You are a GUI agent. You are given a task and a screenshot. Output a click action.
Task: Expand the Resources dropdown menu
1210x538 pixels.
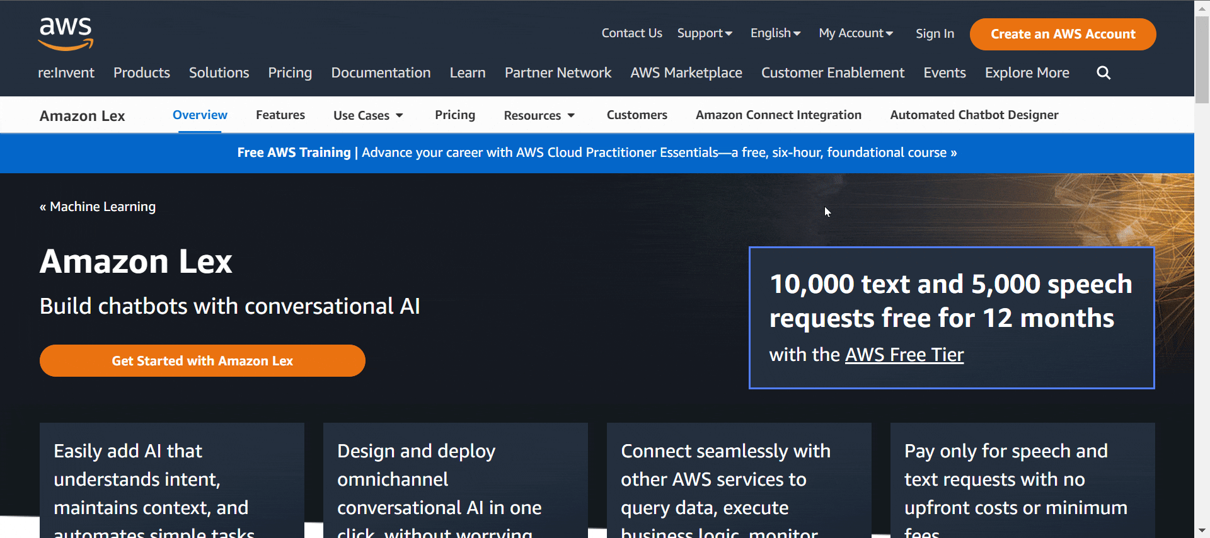(x=539, y=115)
